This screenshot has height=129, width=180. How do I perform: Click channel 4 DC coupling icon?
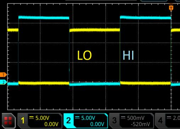pyautogui.click(x=169, y=118)
